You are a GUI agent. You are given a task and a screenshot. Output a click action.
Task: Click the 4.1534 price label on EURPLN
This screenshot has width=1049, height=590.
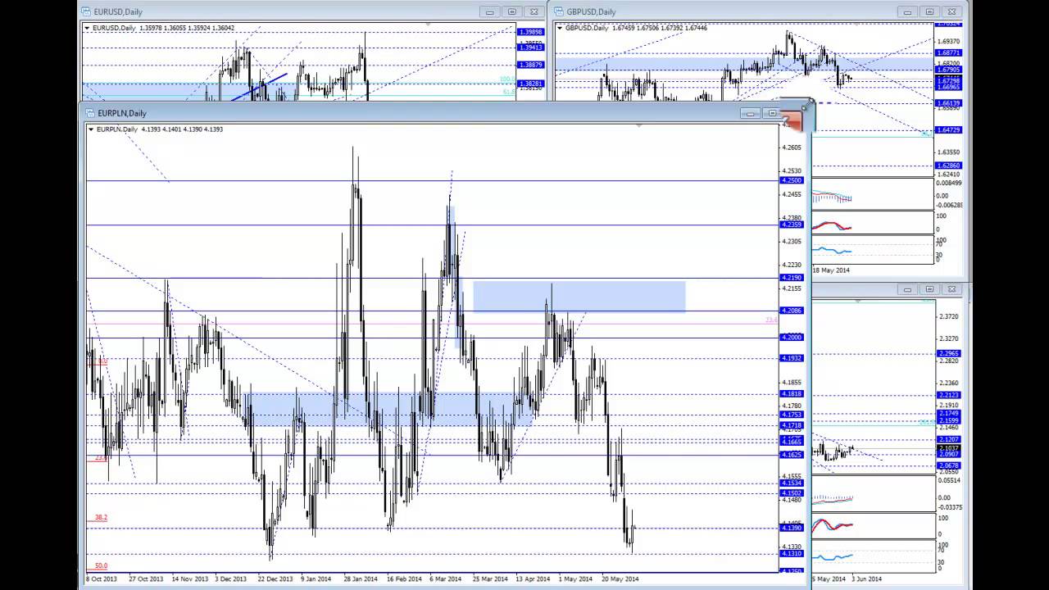click(x=792, y=483)
